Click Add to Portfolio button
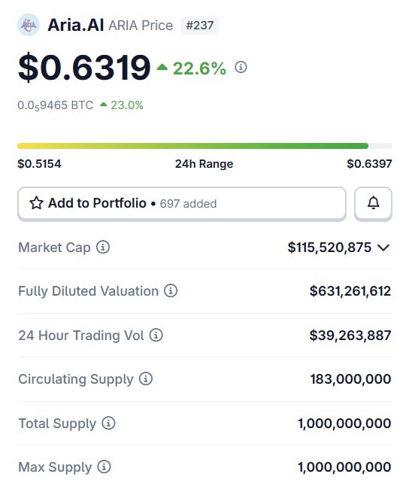The height and width of the screenshot is (486, 406). (x=182, y=203)
